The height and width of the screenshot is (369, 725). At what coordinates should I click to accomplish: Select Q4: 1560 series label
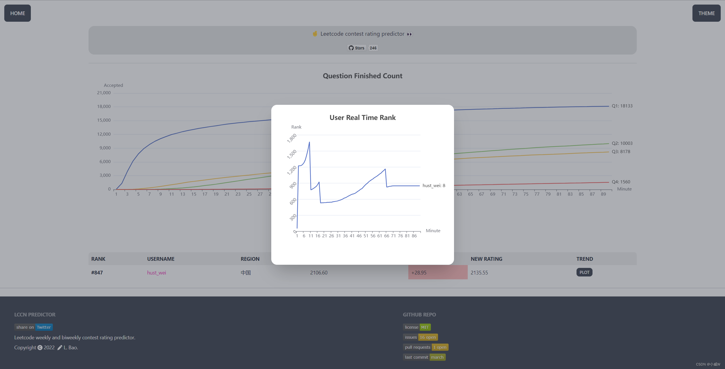click(621, 182)
